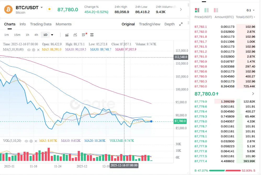261x175 pixels.
Task: Click the Amount(BTC) column header
Action: click(x=224, y=17)
